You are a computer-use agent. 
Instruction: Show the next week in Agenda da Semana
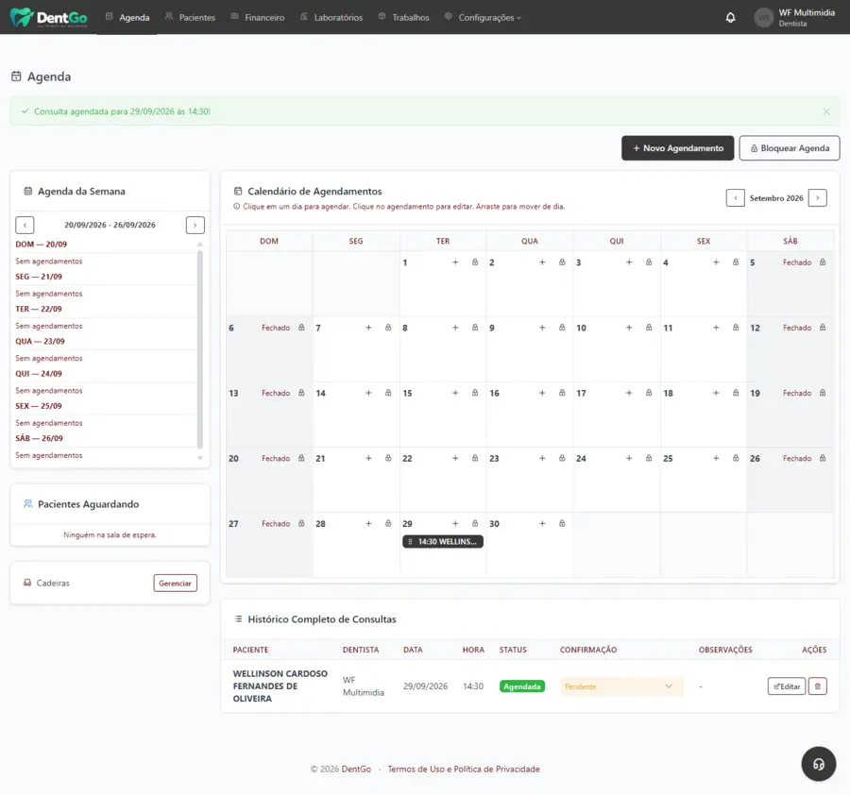click(195, 225)
